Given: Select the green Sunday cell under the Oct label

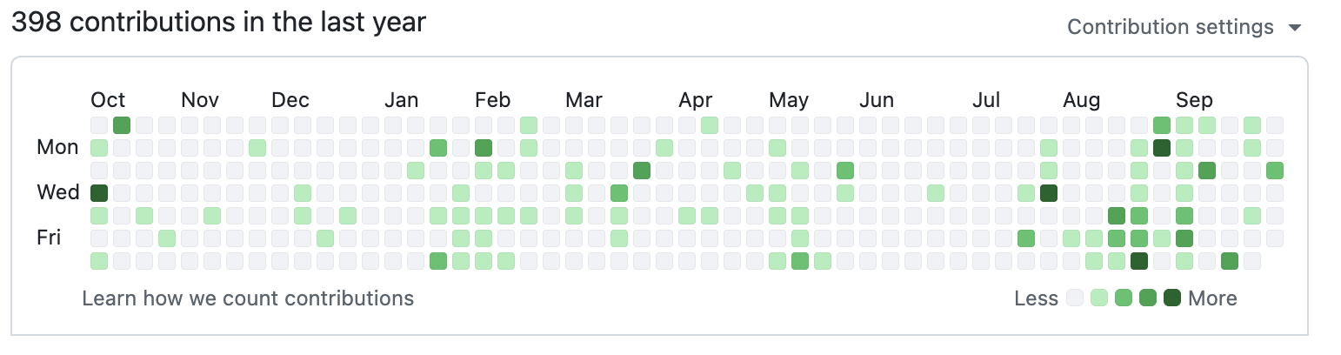Looking at the screenshot, I should 122,124.
